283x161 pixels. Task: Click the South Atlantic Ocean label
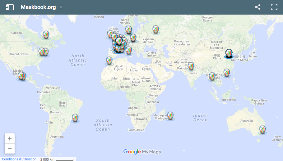[103, 125]
